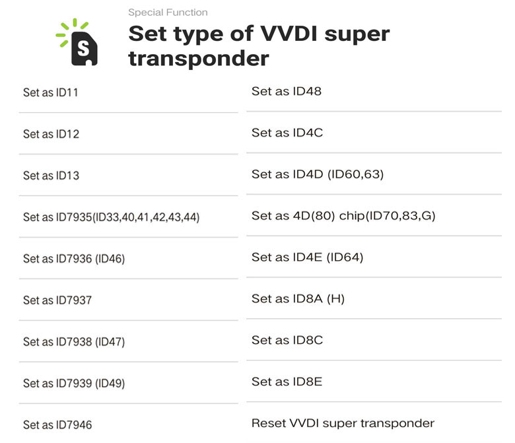Viewport: 515px width, 443px height.
Task: Select Set as ID48
Action: point(287,91)
